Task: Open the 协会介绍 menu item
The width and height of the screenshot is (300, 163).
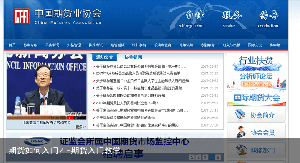Action: (30, 45)
